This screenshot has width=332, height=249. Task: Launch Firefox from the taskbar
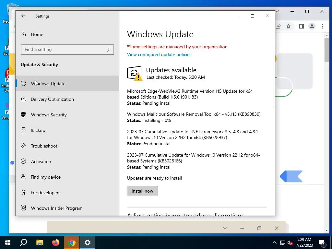tap(56, 243)
